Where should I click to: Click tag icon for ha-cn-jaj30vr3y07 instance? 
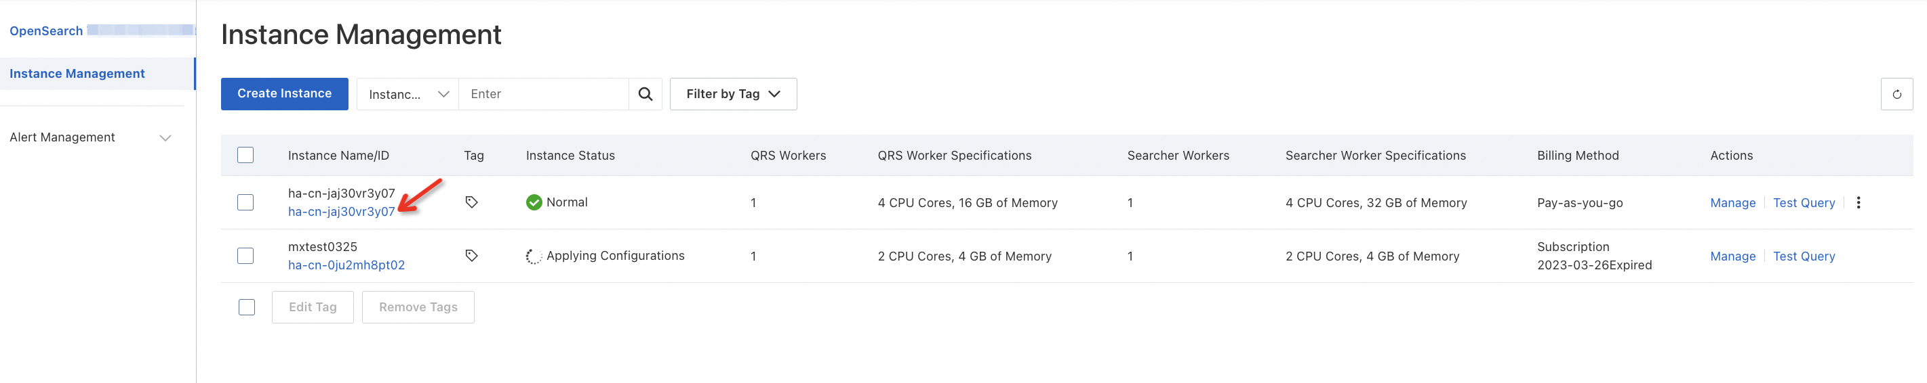pos(471,202)
